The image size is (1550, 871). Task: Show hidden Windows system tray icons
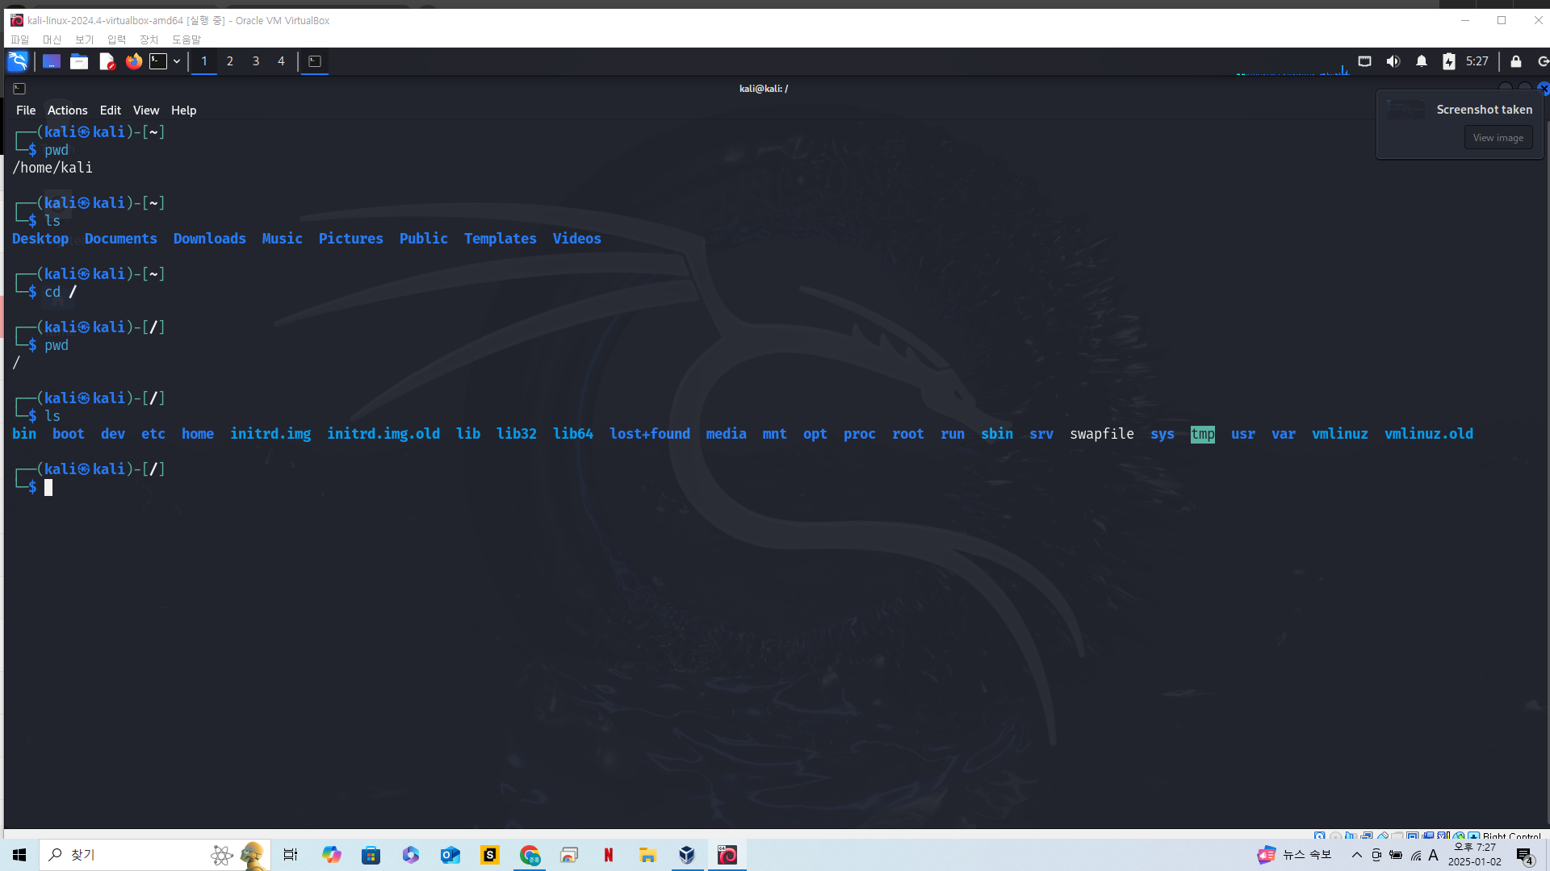click(1356, 855)
